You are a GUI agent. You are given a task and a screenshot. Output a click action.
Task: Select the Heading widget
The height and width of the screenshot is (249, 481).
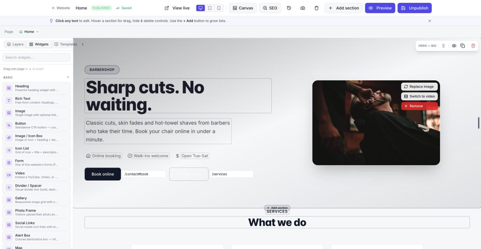click(x=37, y=88)
